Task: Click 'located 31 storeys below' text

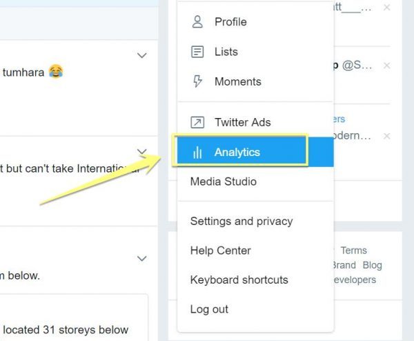Action: tap(66, 330)
